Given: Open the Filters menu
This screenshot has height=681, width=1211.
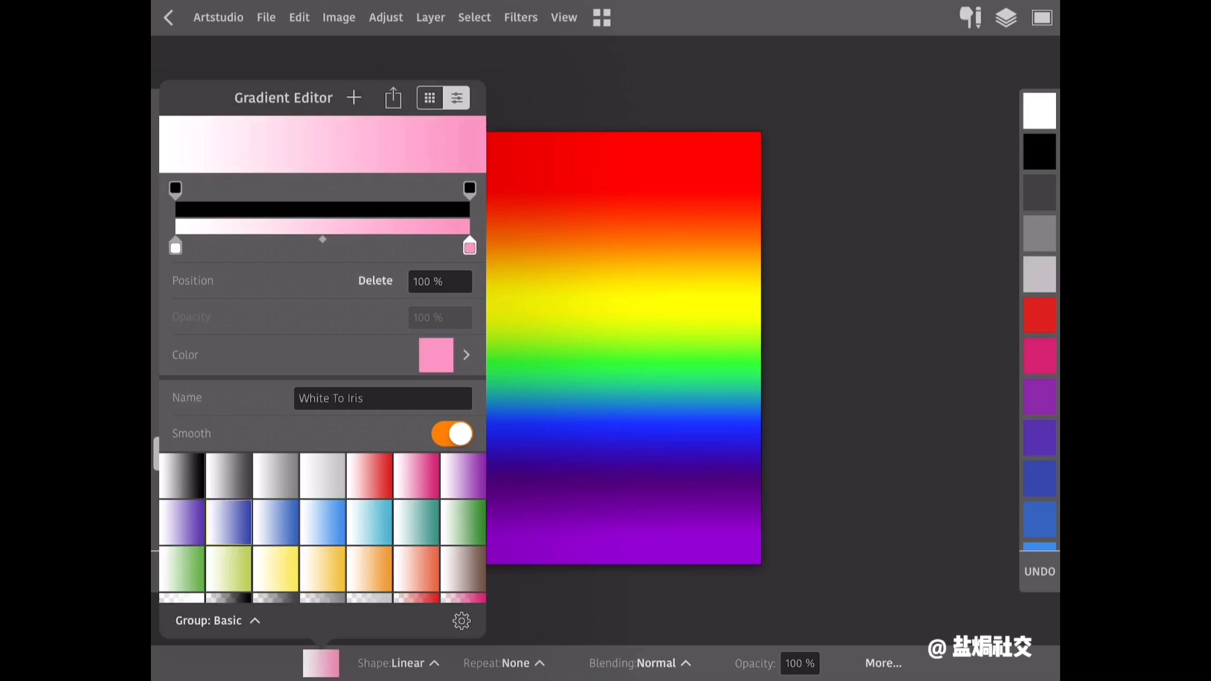Looking at the screenshot, I should pos(520,18).
